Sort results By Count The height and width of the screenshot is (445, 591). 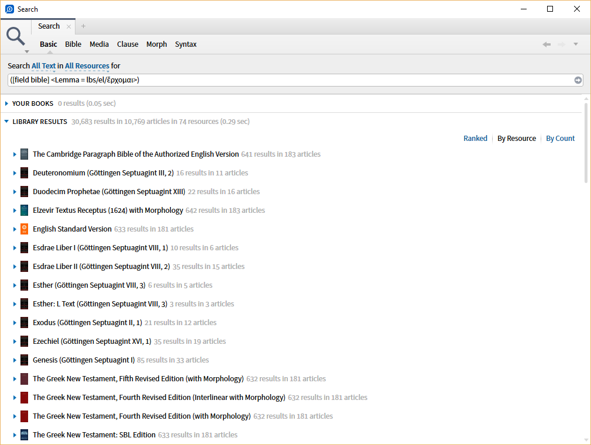coord(560,138)
